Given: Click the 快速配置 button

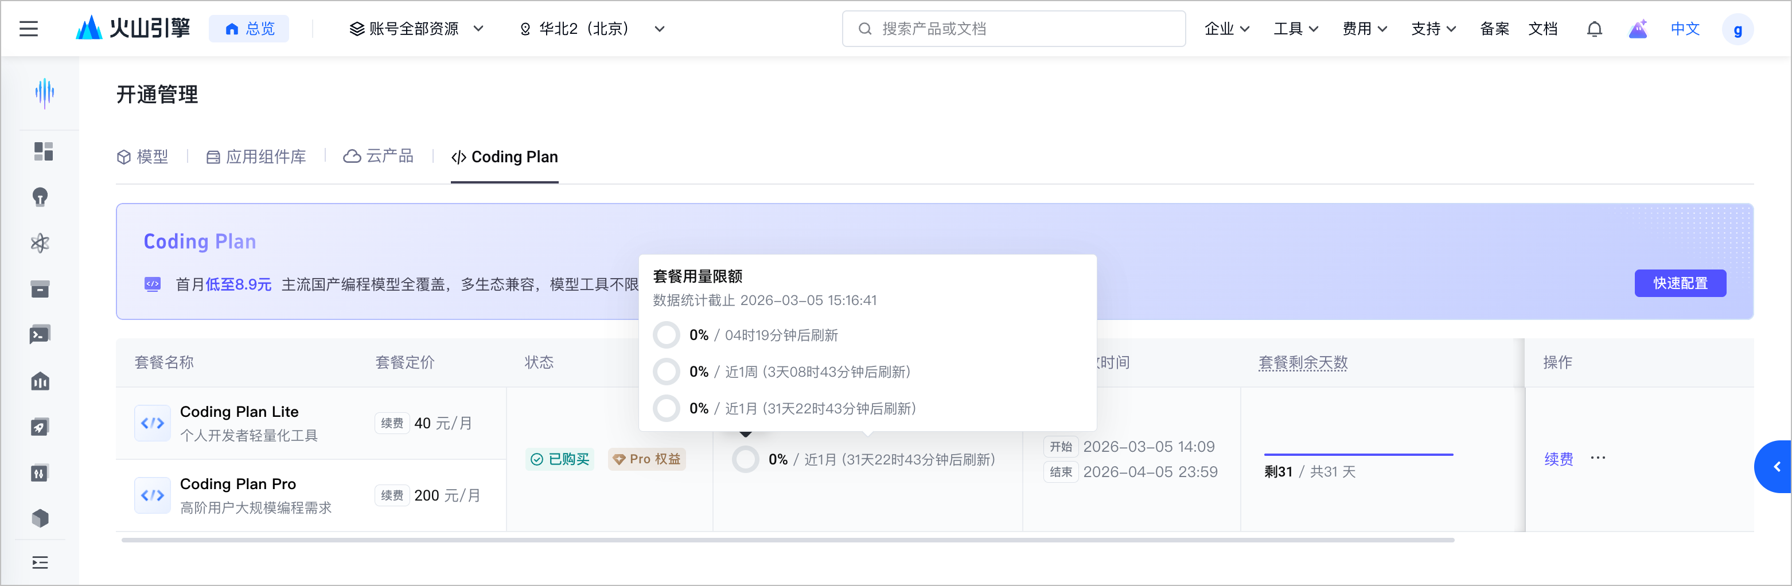Looking at the screenshot, I should 1680,283.
